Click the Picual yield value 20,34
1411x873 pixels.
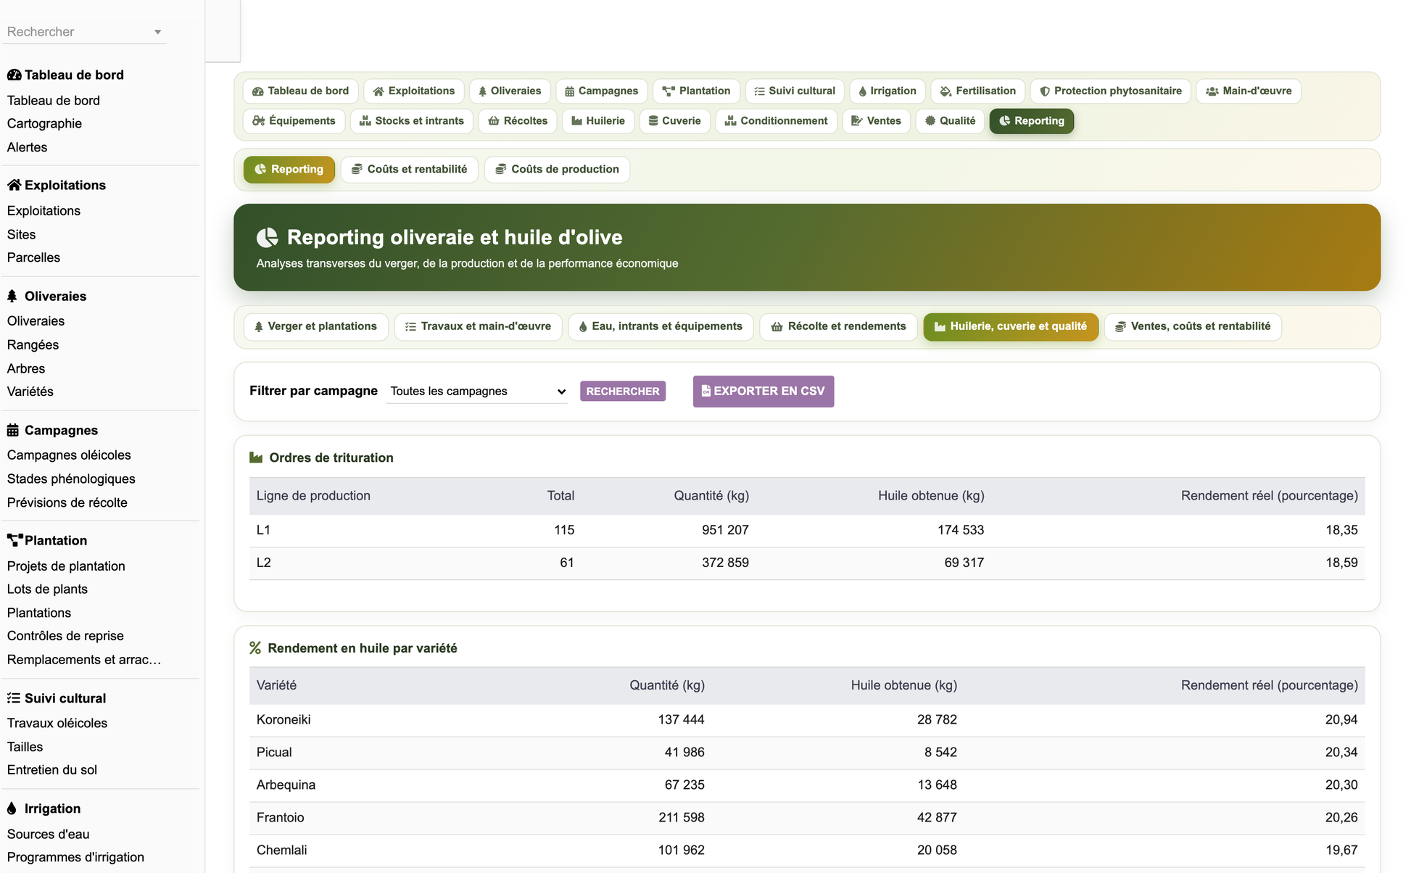(x=1341, y=753)
